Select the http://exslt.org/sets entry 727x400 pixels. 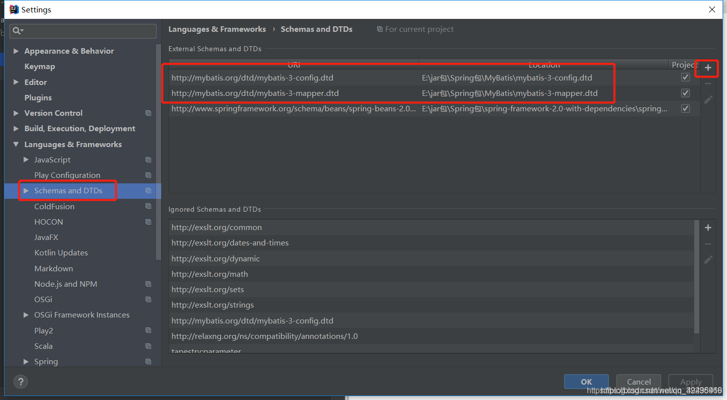tap(431, 290)
